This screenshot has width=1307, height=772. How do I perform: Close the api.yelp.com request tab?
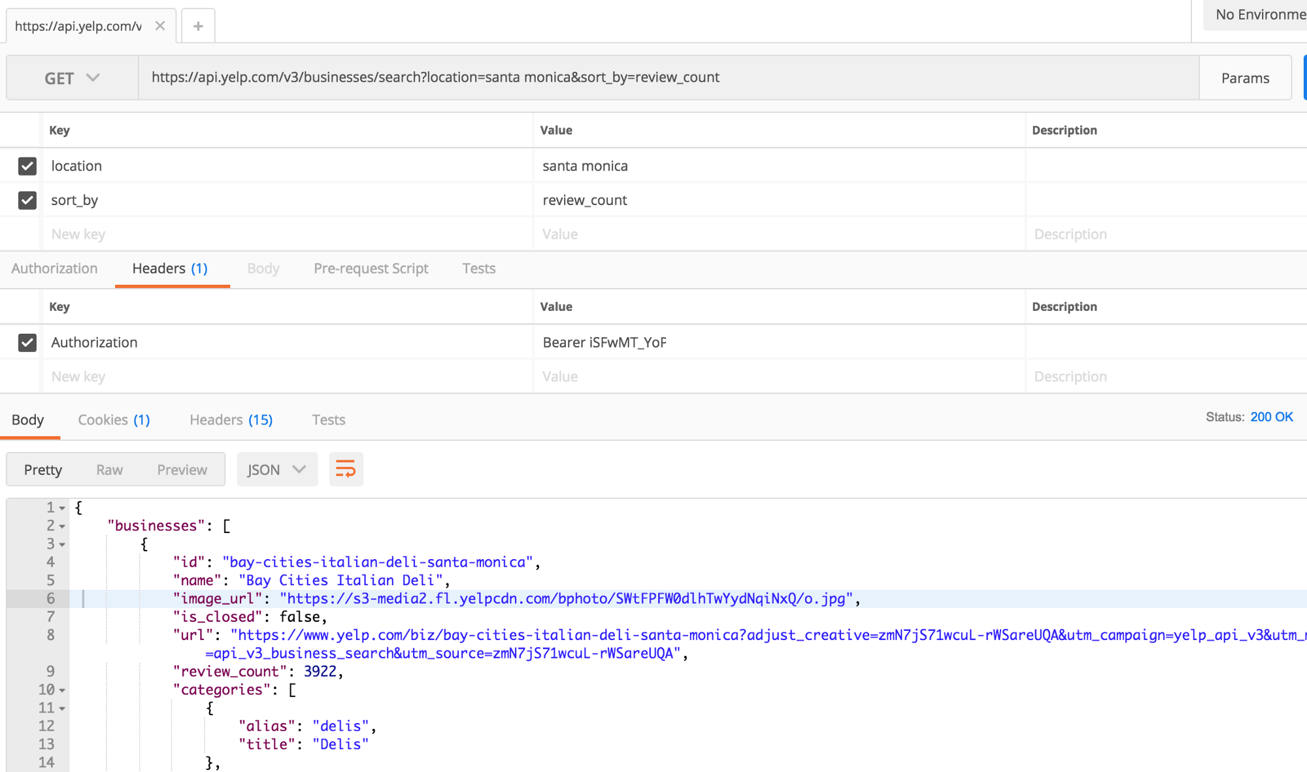[160, 26]
